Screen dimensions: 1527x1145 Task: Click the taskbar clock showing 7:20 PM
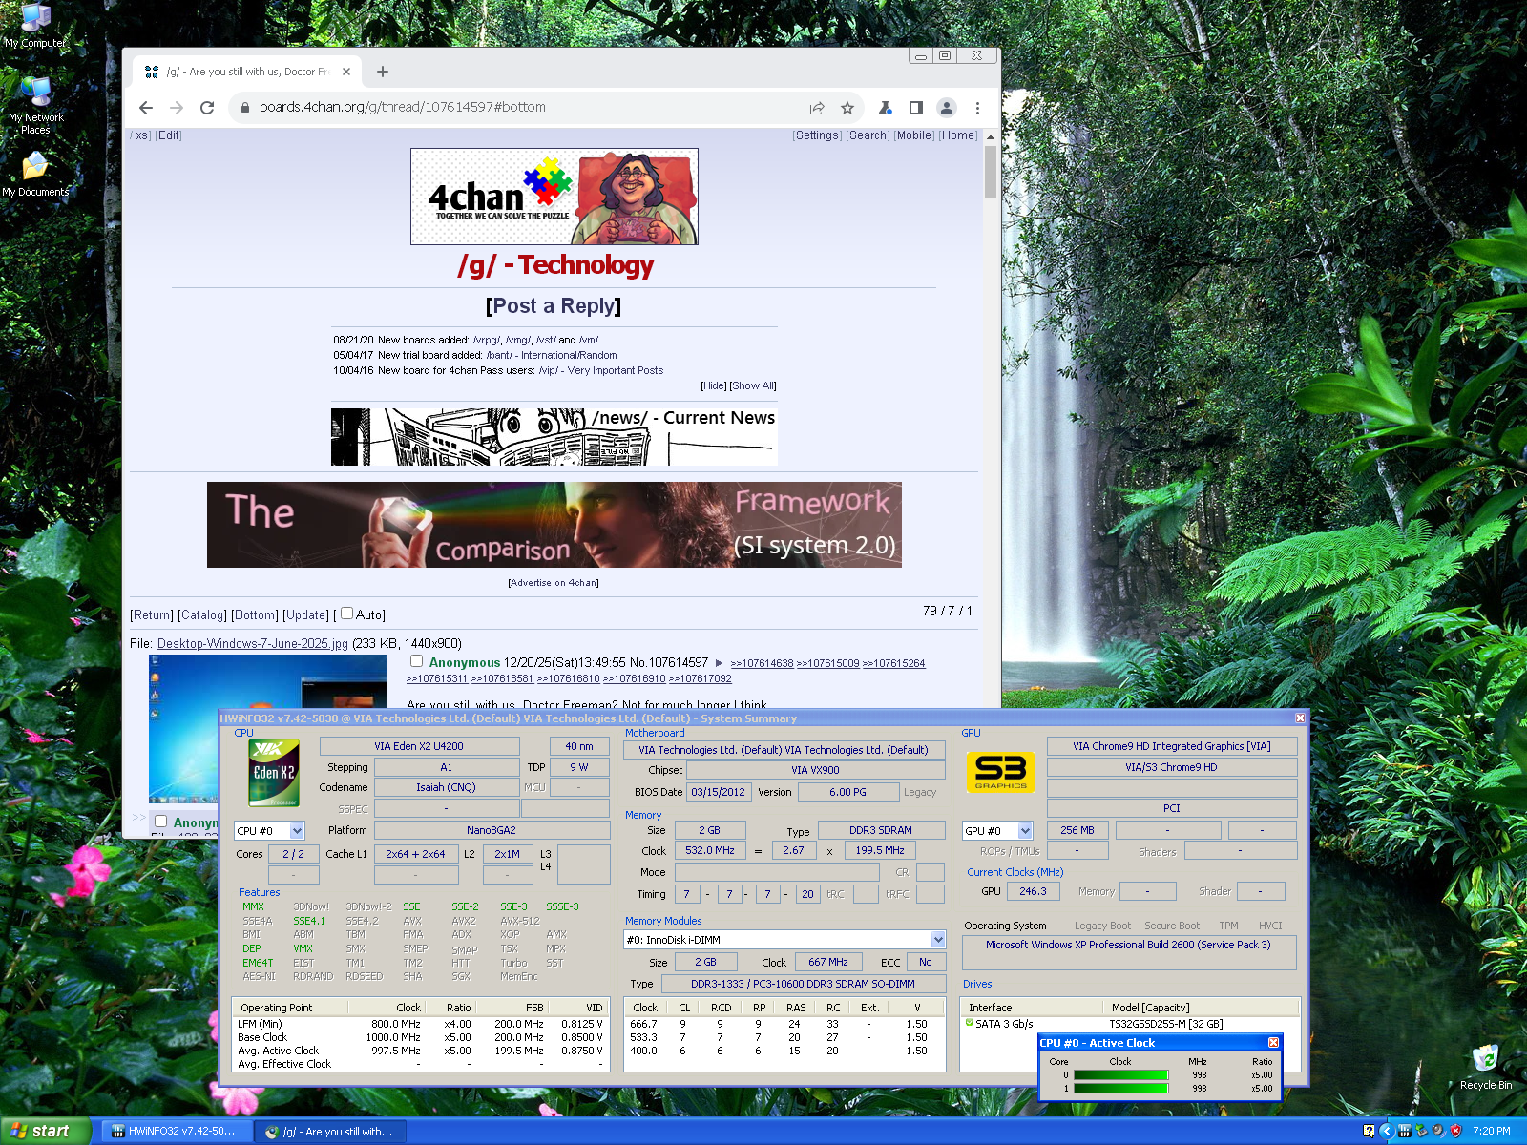1492,1132
